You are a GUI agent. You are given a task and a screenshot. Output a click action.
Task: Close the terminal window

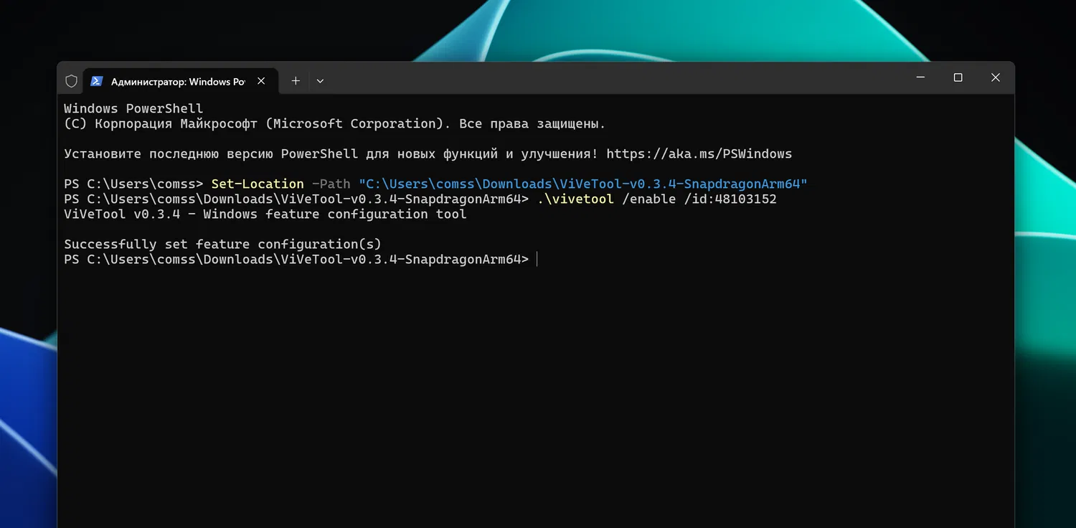996,77
